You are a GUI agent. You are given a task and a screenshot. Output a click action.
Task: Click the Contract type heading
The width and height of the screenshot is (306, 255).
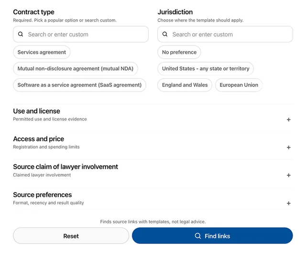(34, 12)
